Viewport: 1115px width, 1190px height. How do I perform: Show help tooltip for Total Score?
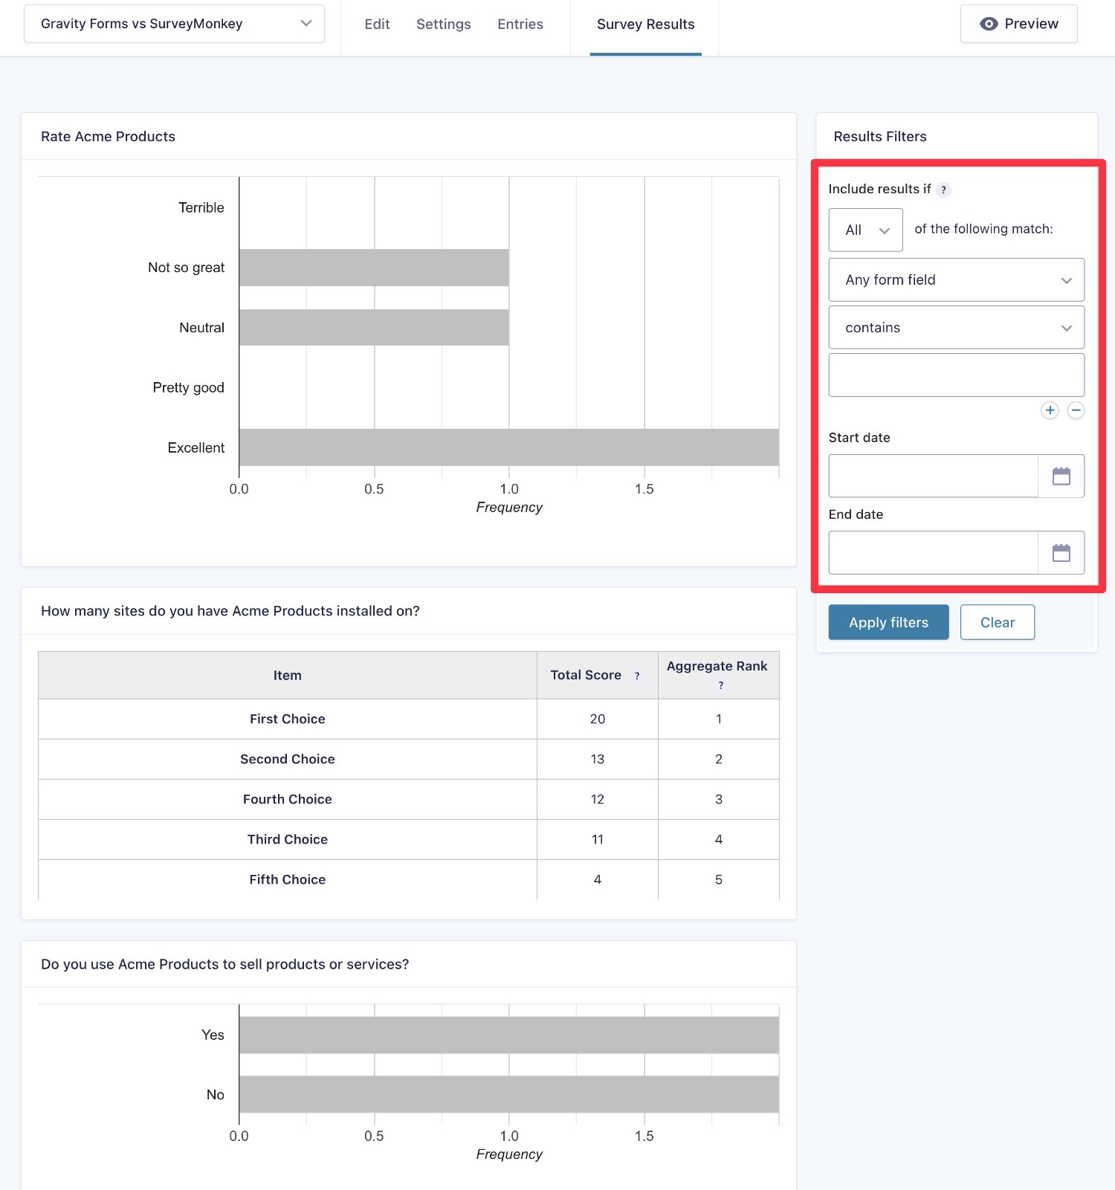637,676
